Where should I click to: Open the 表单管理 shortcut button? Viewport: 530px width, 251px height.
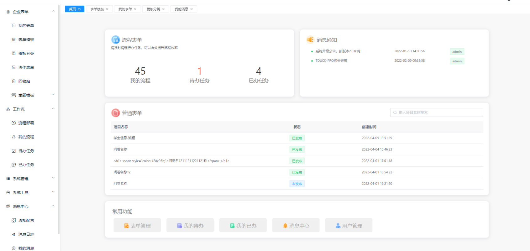point(137,225)
